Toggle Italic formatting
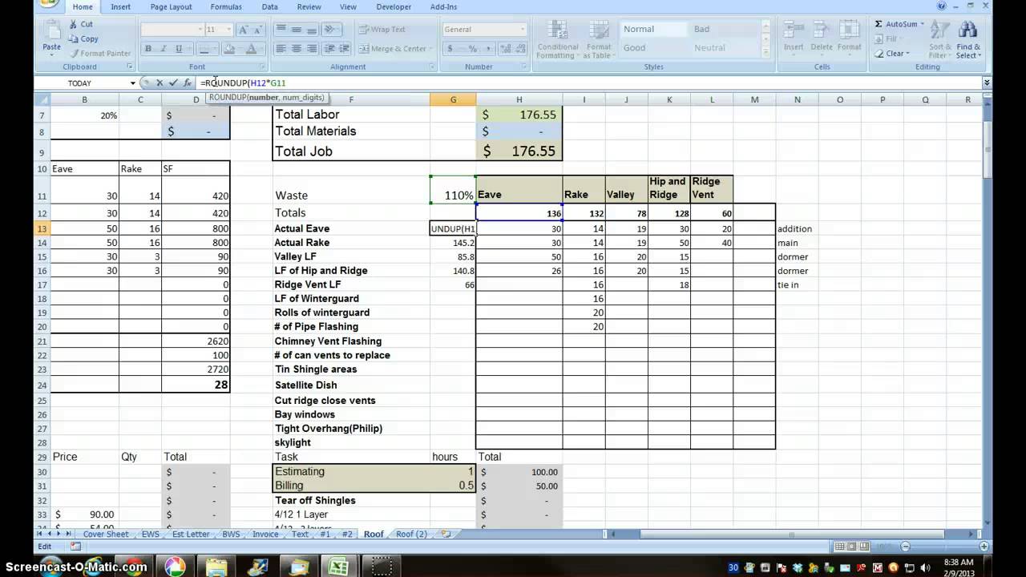The height and width of the screenshot is (577, 1026). 163,49
